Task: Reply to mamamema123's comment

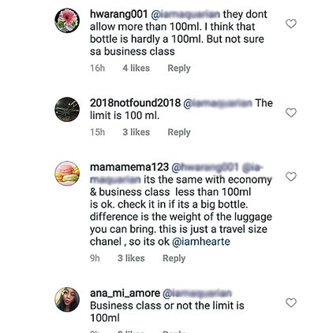Action: [174, 258]
